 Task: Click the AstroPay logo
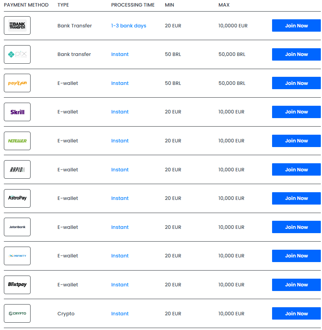click(17, 198)
